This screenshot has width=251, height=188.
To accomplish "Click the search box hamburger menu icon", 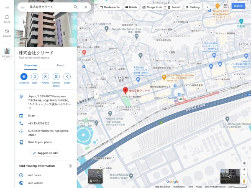I will (23, 7).
